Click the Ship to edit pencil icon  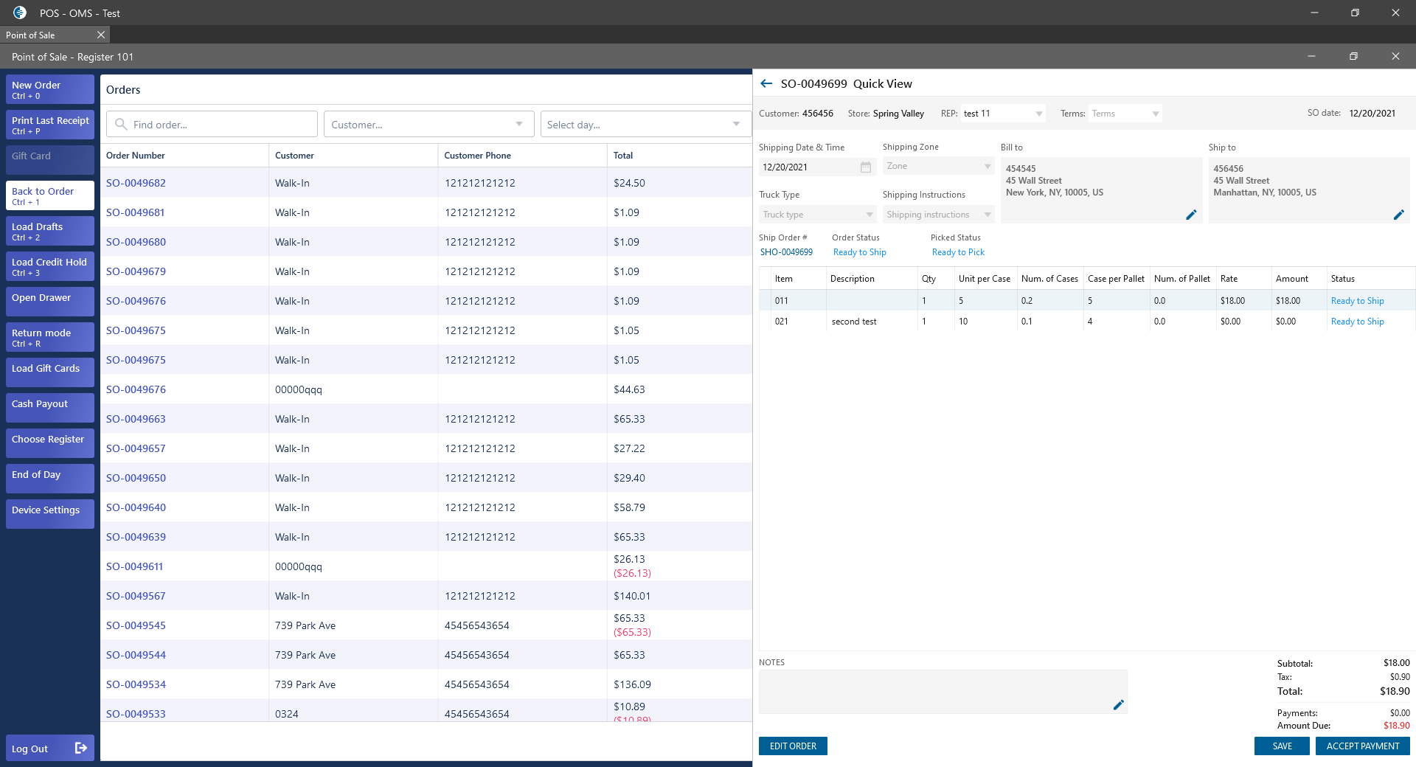[1398, 215]
